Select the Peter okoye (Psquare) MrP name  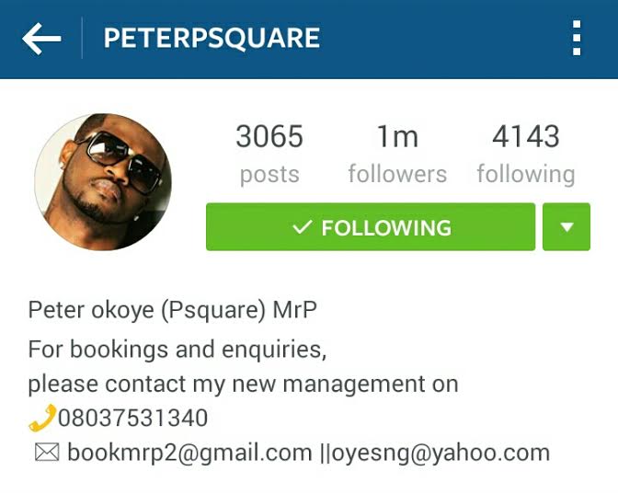173,310
